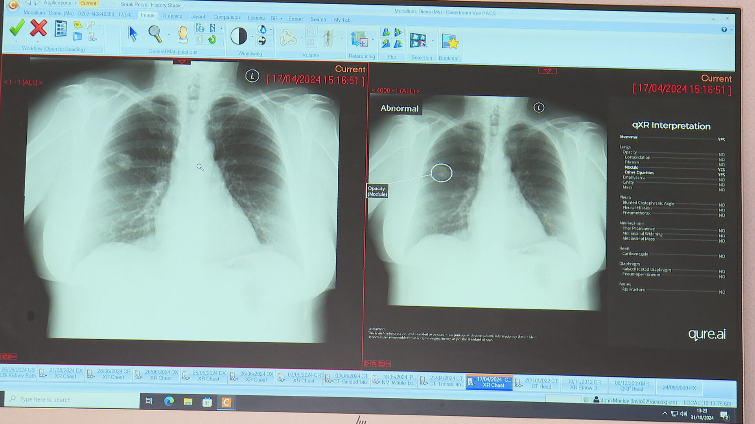Open the Lesions ribbon tab
The height and width of the screenshot is (424, 755).
coord(256,18)
